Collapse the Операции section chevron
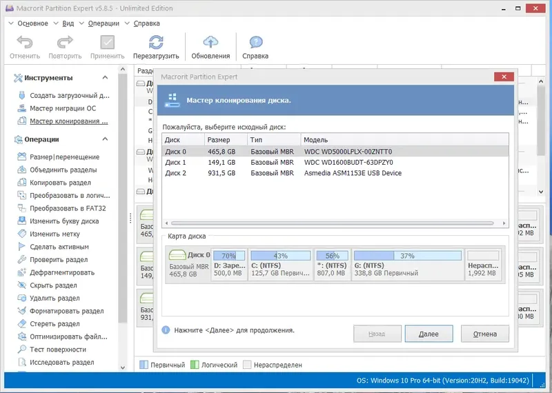The image size is (552, 393). 105,139
